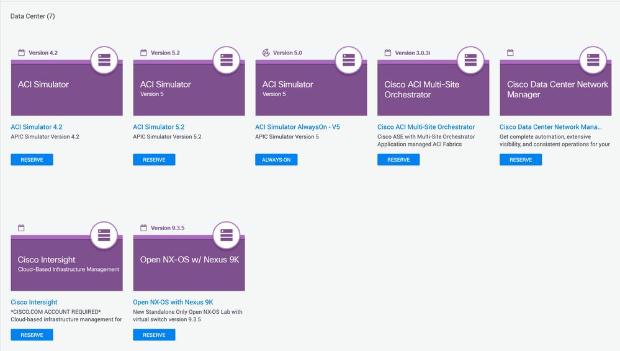Open the Cisco Intersight link
Viewport: 620px width, 351px height.
pyautogui.click(x=34, y=302)
